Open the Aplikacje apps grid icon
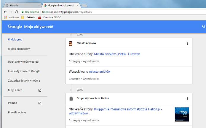This screenshot has width=206, height=128. point(5,17)
